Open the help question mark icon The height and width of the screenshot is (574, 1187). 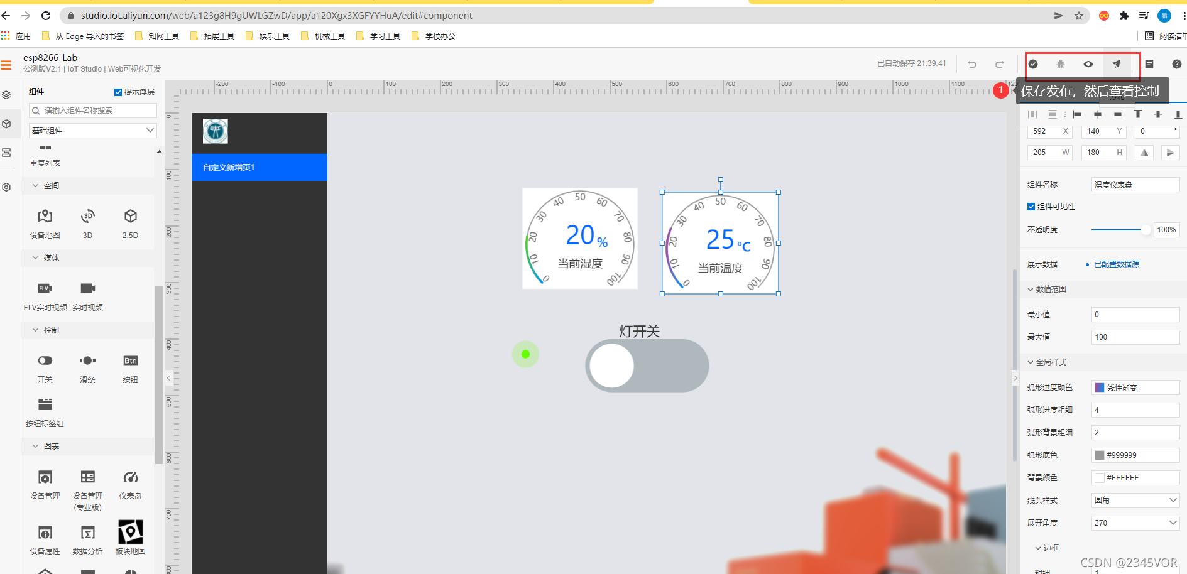point(1177,64)
